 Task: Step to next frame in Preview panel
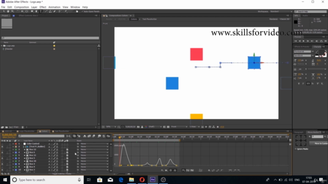(307, 41)
